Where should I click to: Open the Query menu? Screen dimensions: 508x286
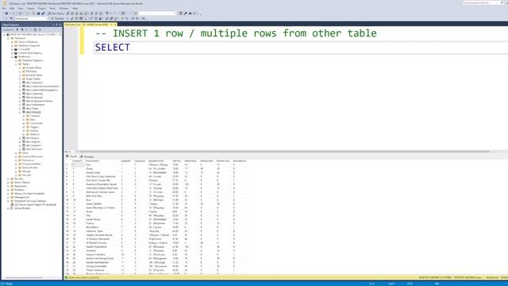(x=30, y=9)
